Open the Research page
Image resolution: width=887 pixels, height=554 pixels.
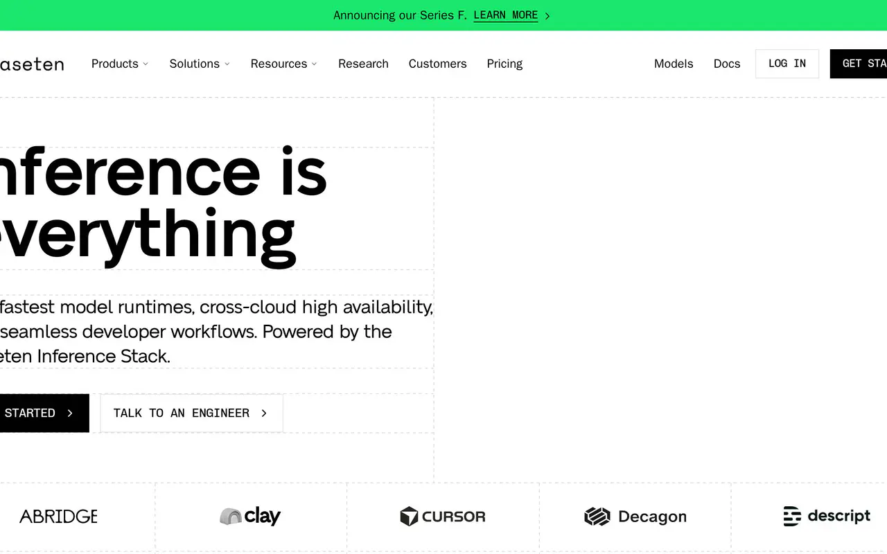coord(363,64)
